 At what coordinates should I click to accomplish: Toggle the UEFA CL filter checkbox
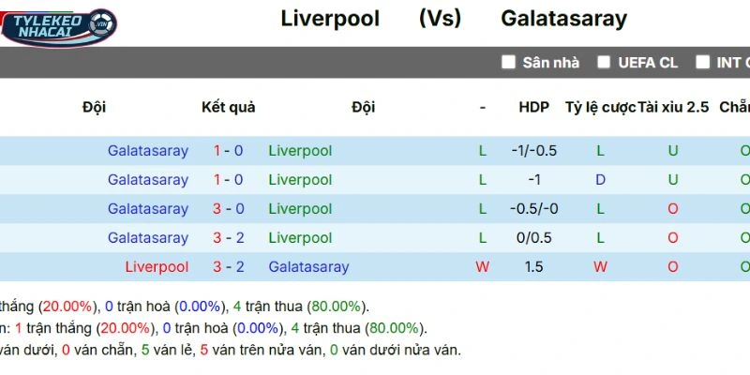coord(604,63)
